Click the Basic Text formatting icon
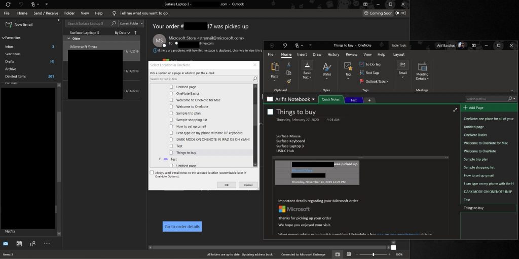This screenshot has height=259, width=519. (307, 65)
